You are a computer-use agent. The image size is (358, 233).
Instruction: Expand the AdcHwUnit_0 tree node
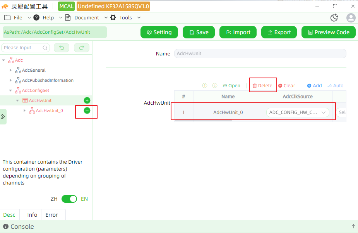point(24,110)
